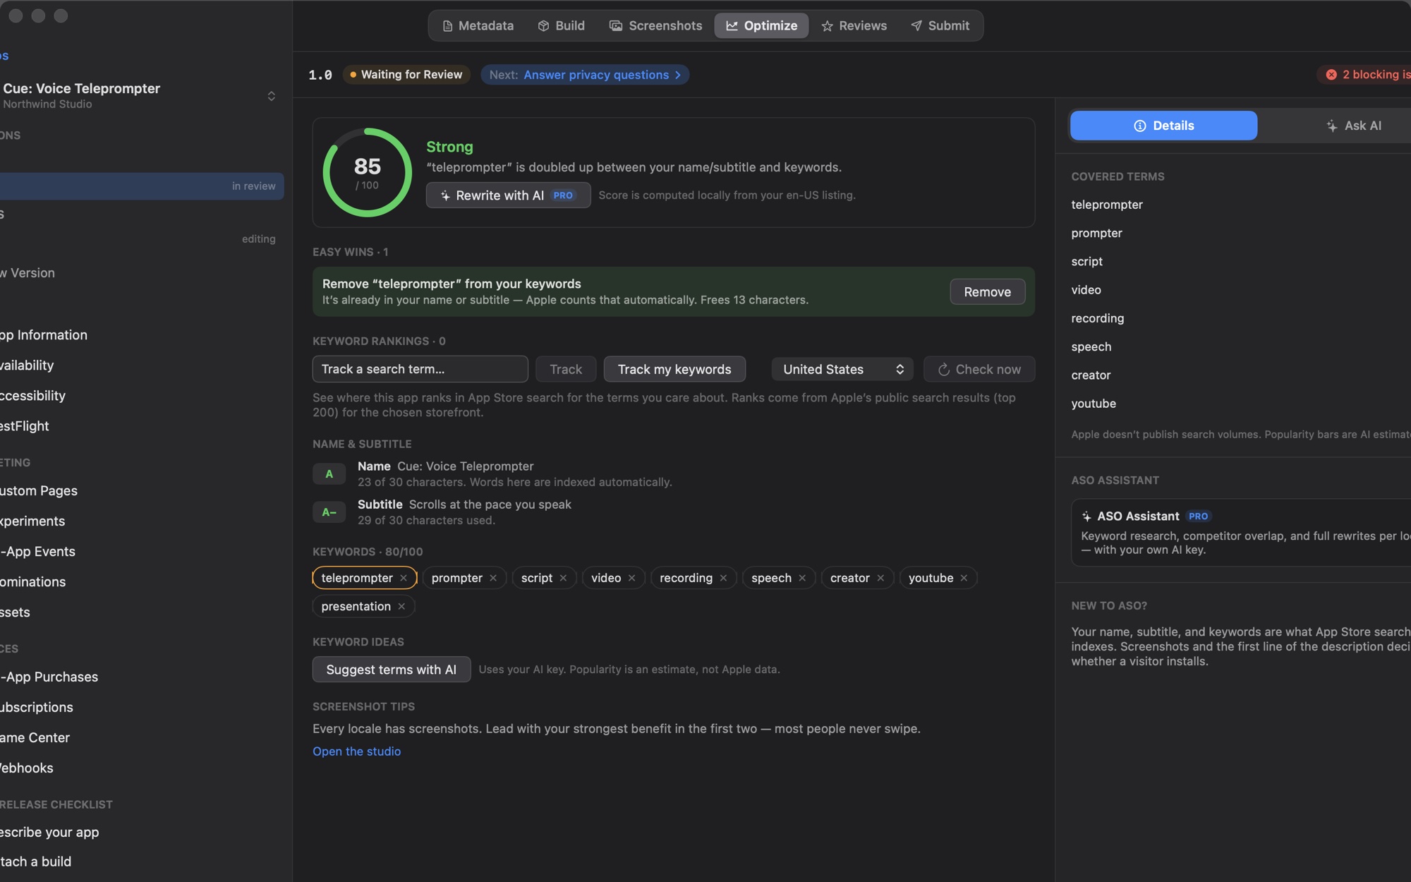Open TestFlight in the sidebar

[x=25, y=426]
